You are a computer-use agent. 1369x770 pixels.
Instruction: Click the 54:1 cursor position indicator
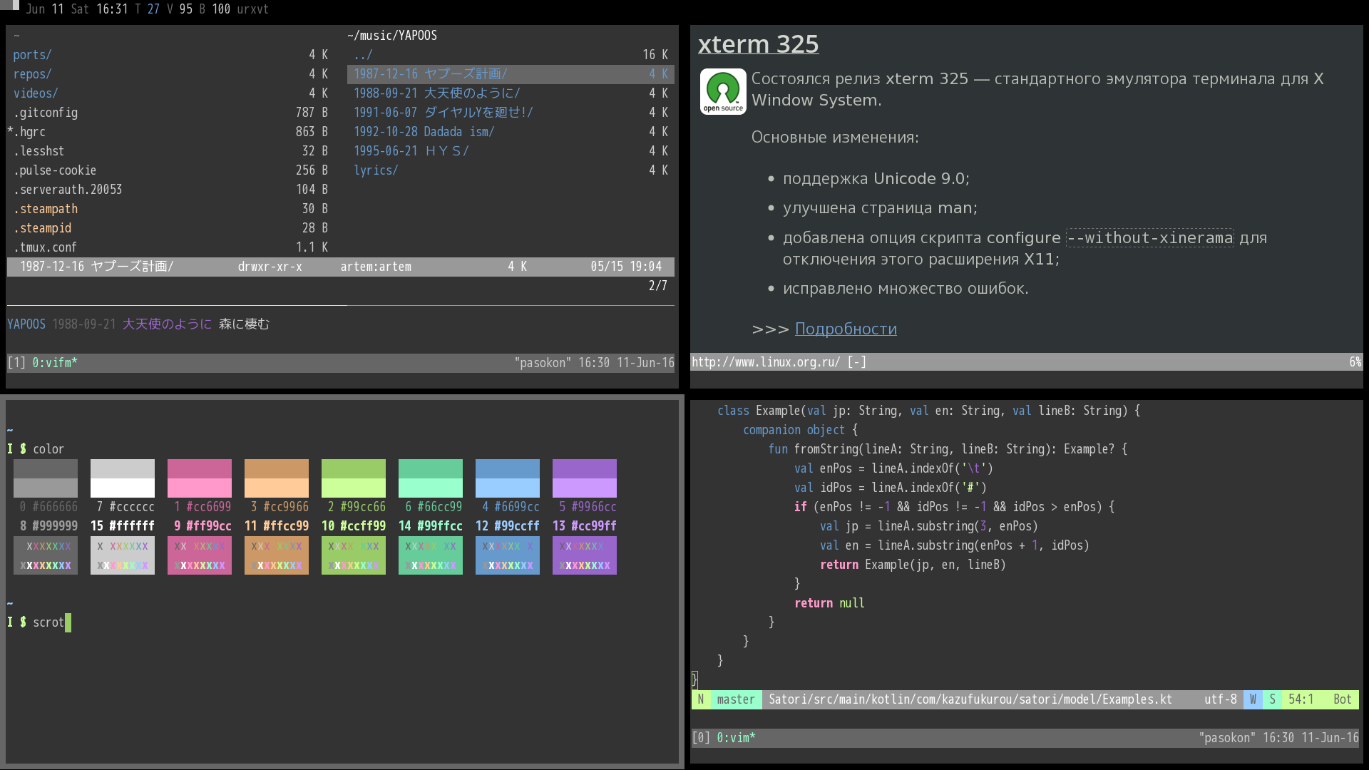(x=1301, y=699)
